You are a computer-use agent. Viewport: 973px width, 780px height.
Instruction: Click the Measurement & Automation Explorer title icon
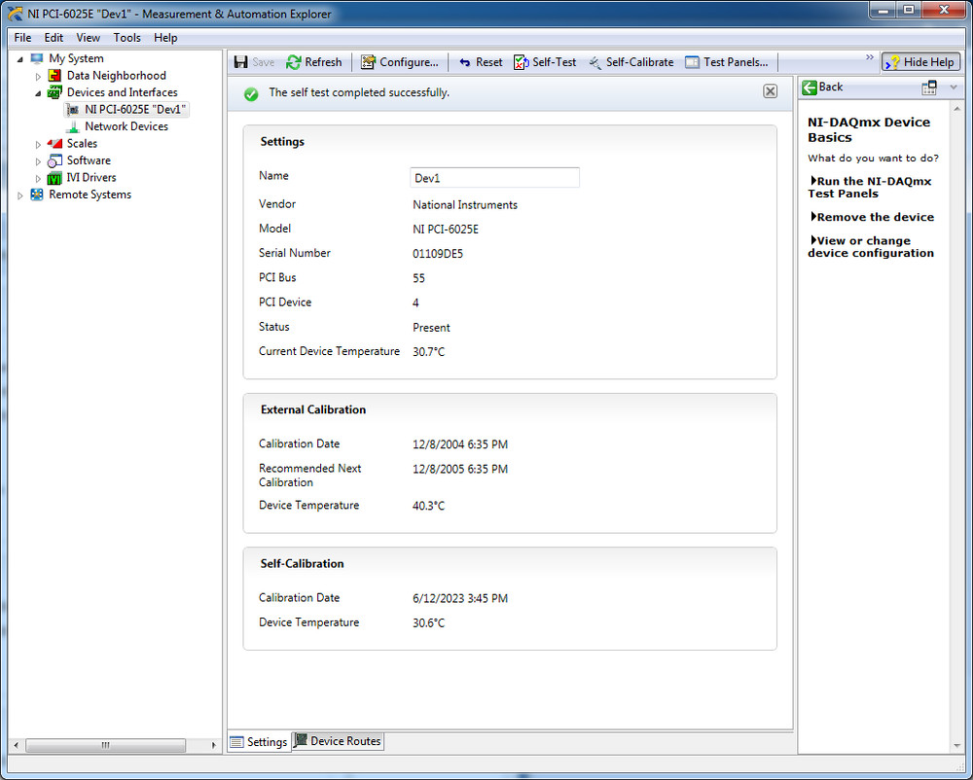pos(15,13)
